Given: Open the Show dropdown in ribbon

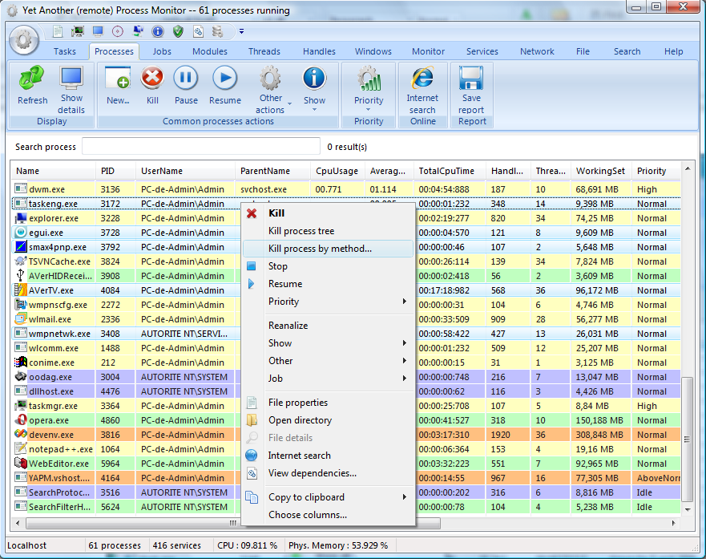Looking at the screenshot, I should coord(314,90).
